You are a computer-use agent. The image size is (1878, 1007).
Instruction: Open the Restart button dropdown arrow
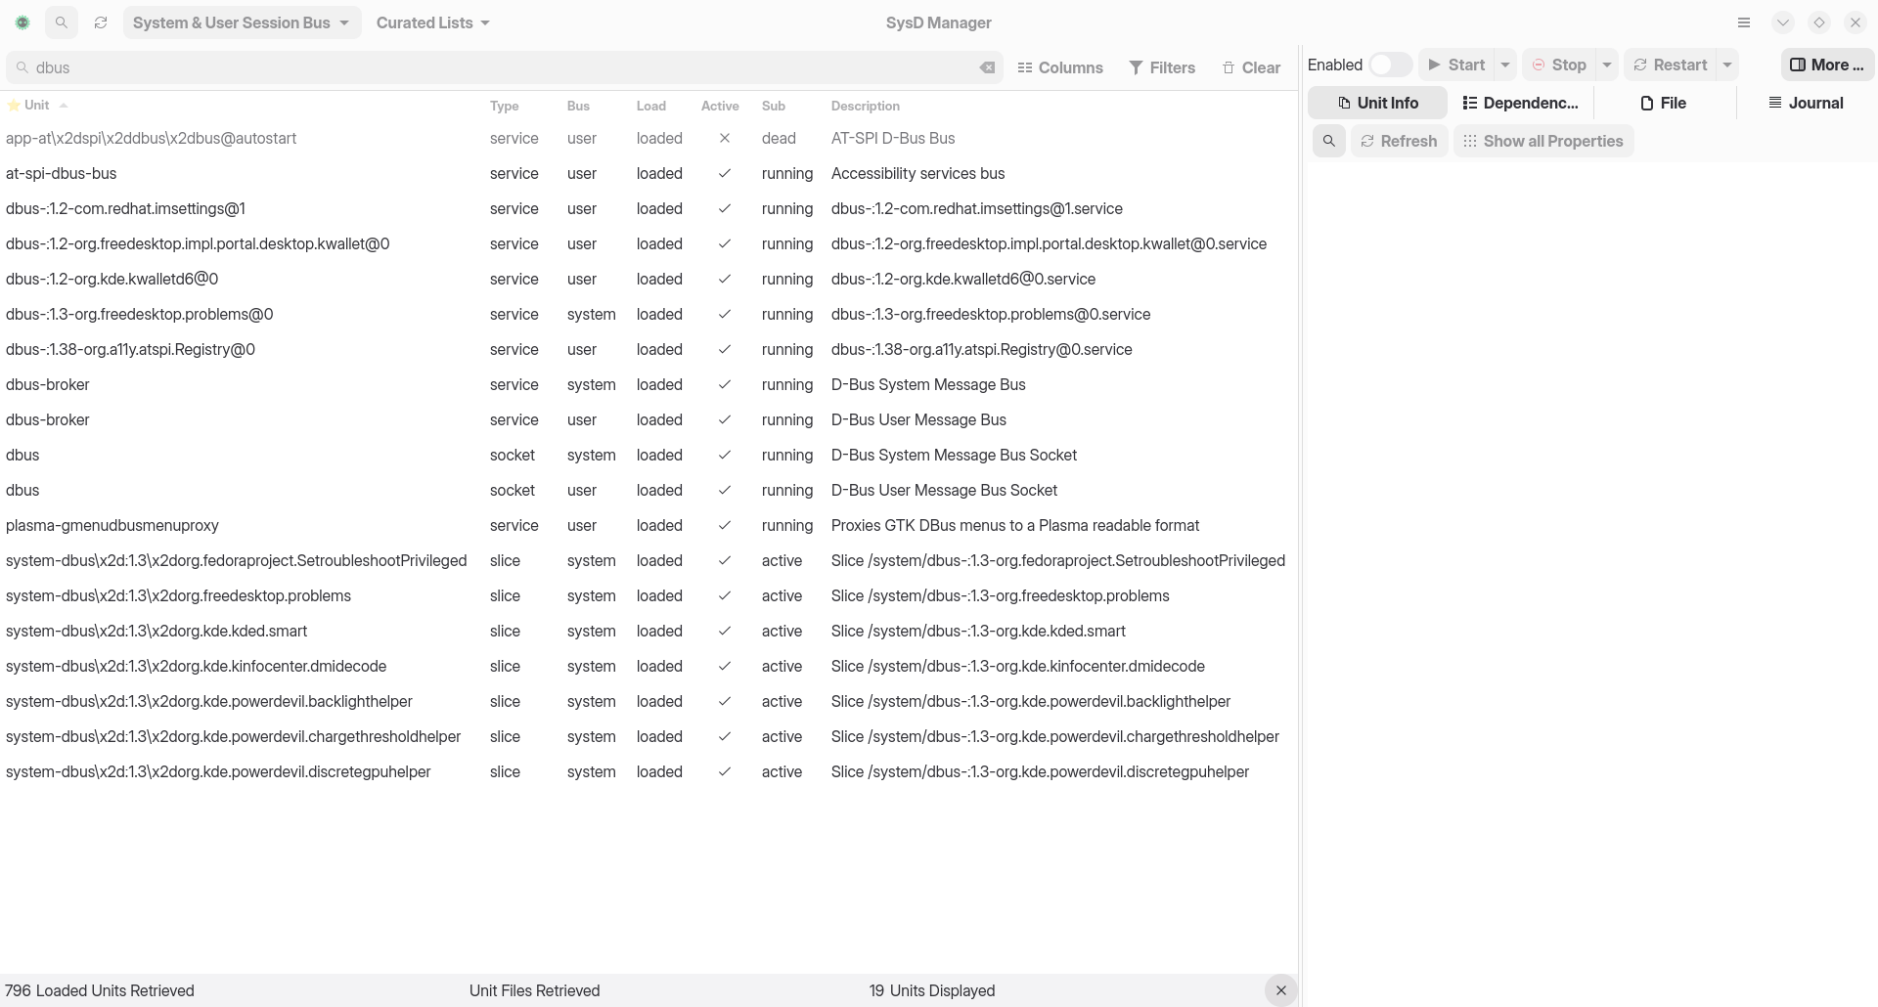click(x=1727, y=65)
